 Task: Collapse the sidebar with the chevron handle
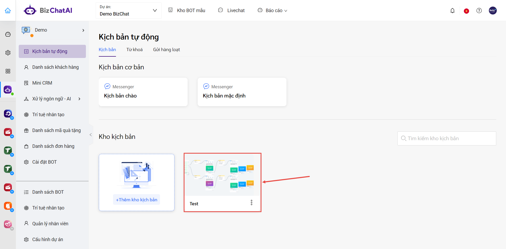(x=91, y=135)
